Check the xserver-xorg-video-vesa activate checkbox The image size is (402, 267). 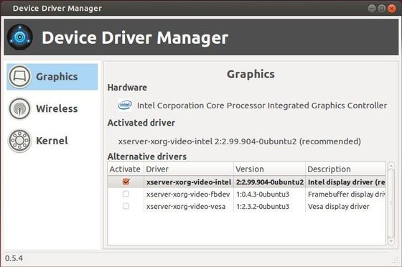[126, 206]
